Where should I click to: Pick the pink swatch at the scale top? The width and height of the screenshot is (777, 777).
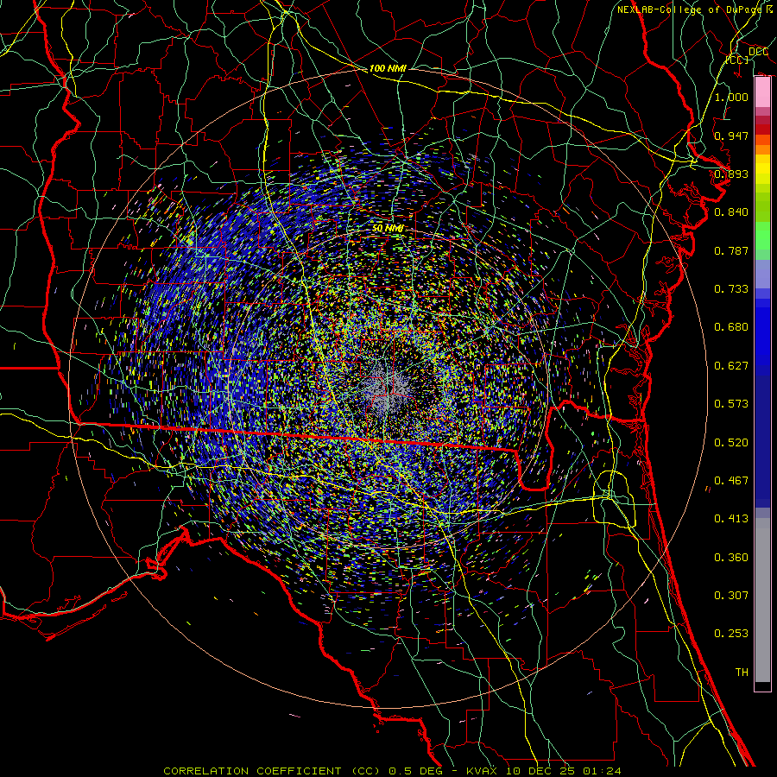(x=762, y=92)
